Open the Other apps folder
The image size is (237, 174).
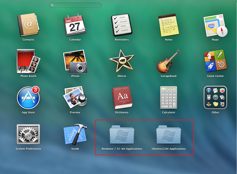pos(215,98)
